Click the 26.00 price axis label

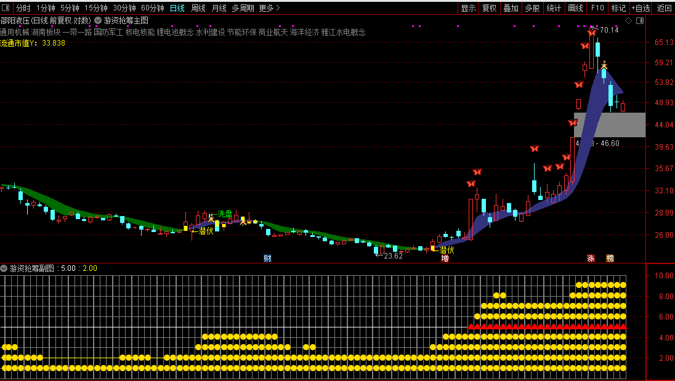point(664,235)
